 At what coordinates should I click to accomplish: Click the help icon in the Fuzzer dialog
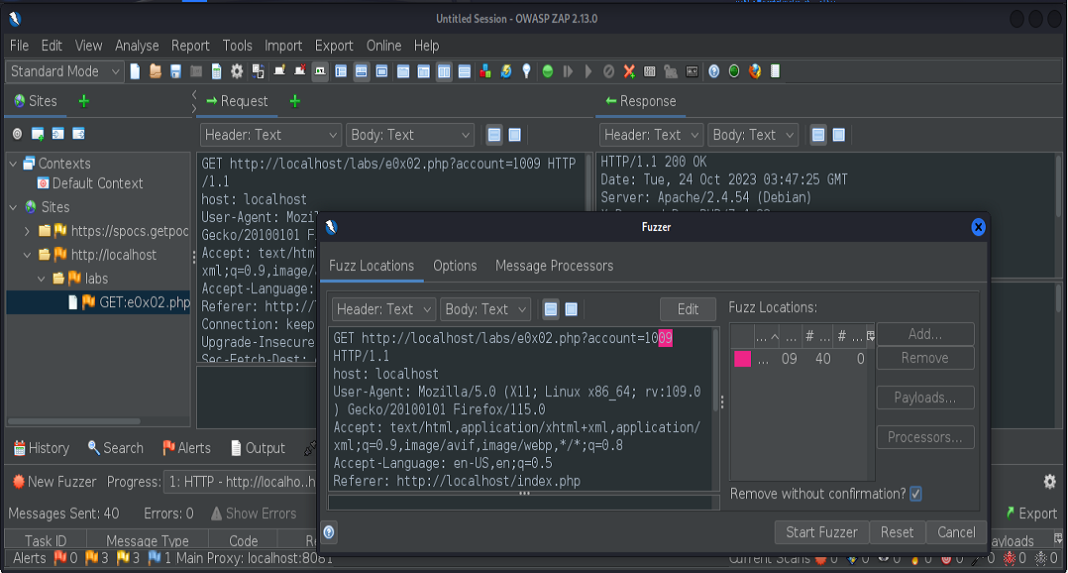329,532
